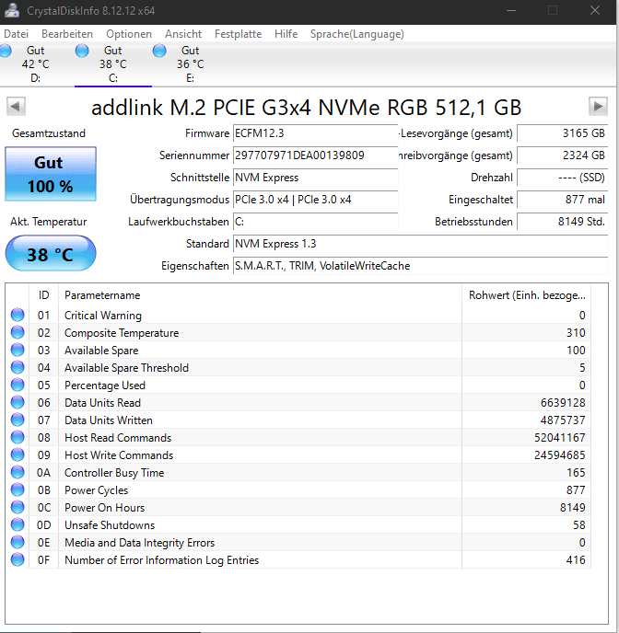Select raw value 416 of Error Log Entries
This screenshot has width=619, height=633.
pyautogui.click(x=576, y=560)
